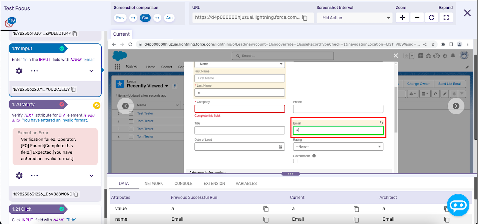
Task: Close the Test Focus panel
Action: pyautogui.click(x=467, y=13)
